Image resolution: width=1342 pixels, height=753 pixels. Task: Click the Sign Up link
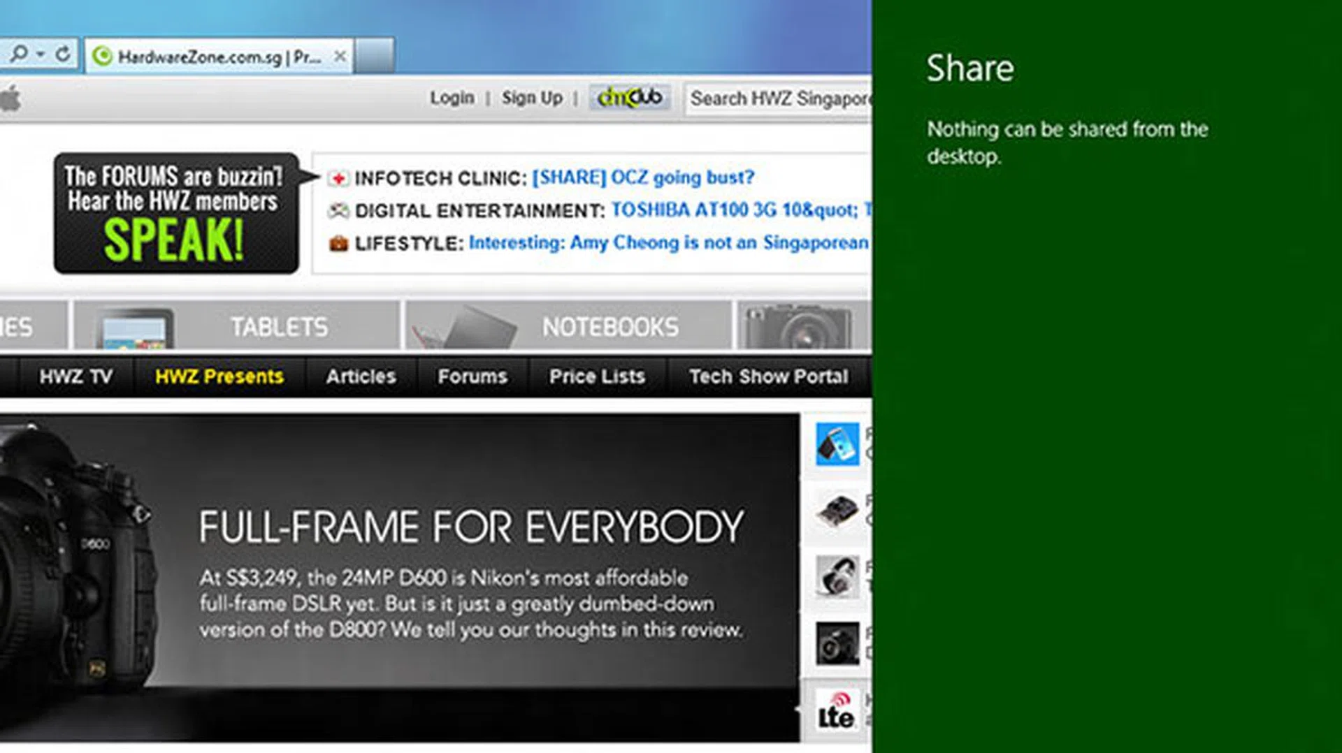pos(532,98)
